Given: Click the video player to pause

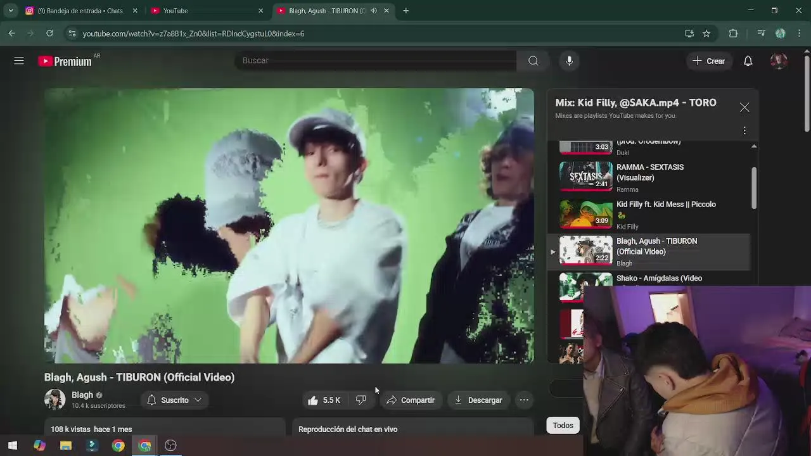Looking at the screenshot, I should (289, 225).
